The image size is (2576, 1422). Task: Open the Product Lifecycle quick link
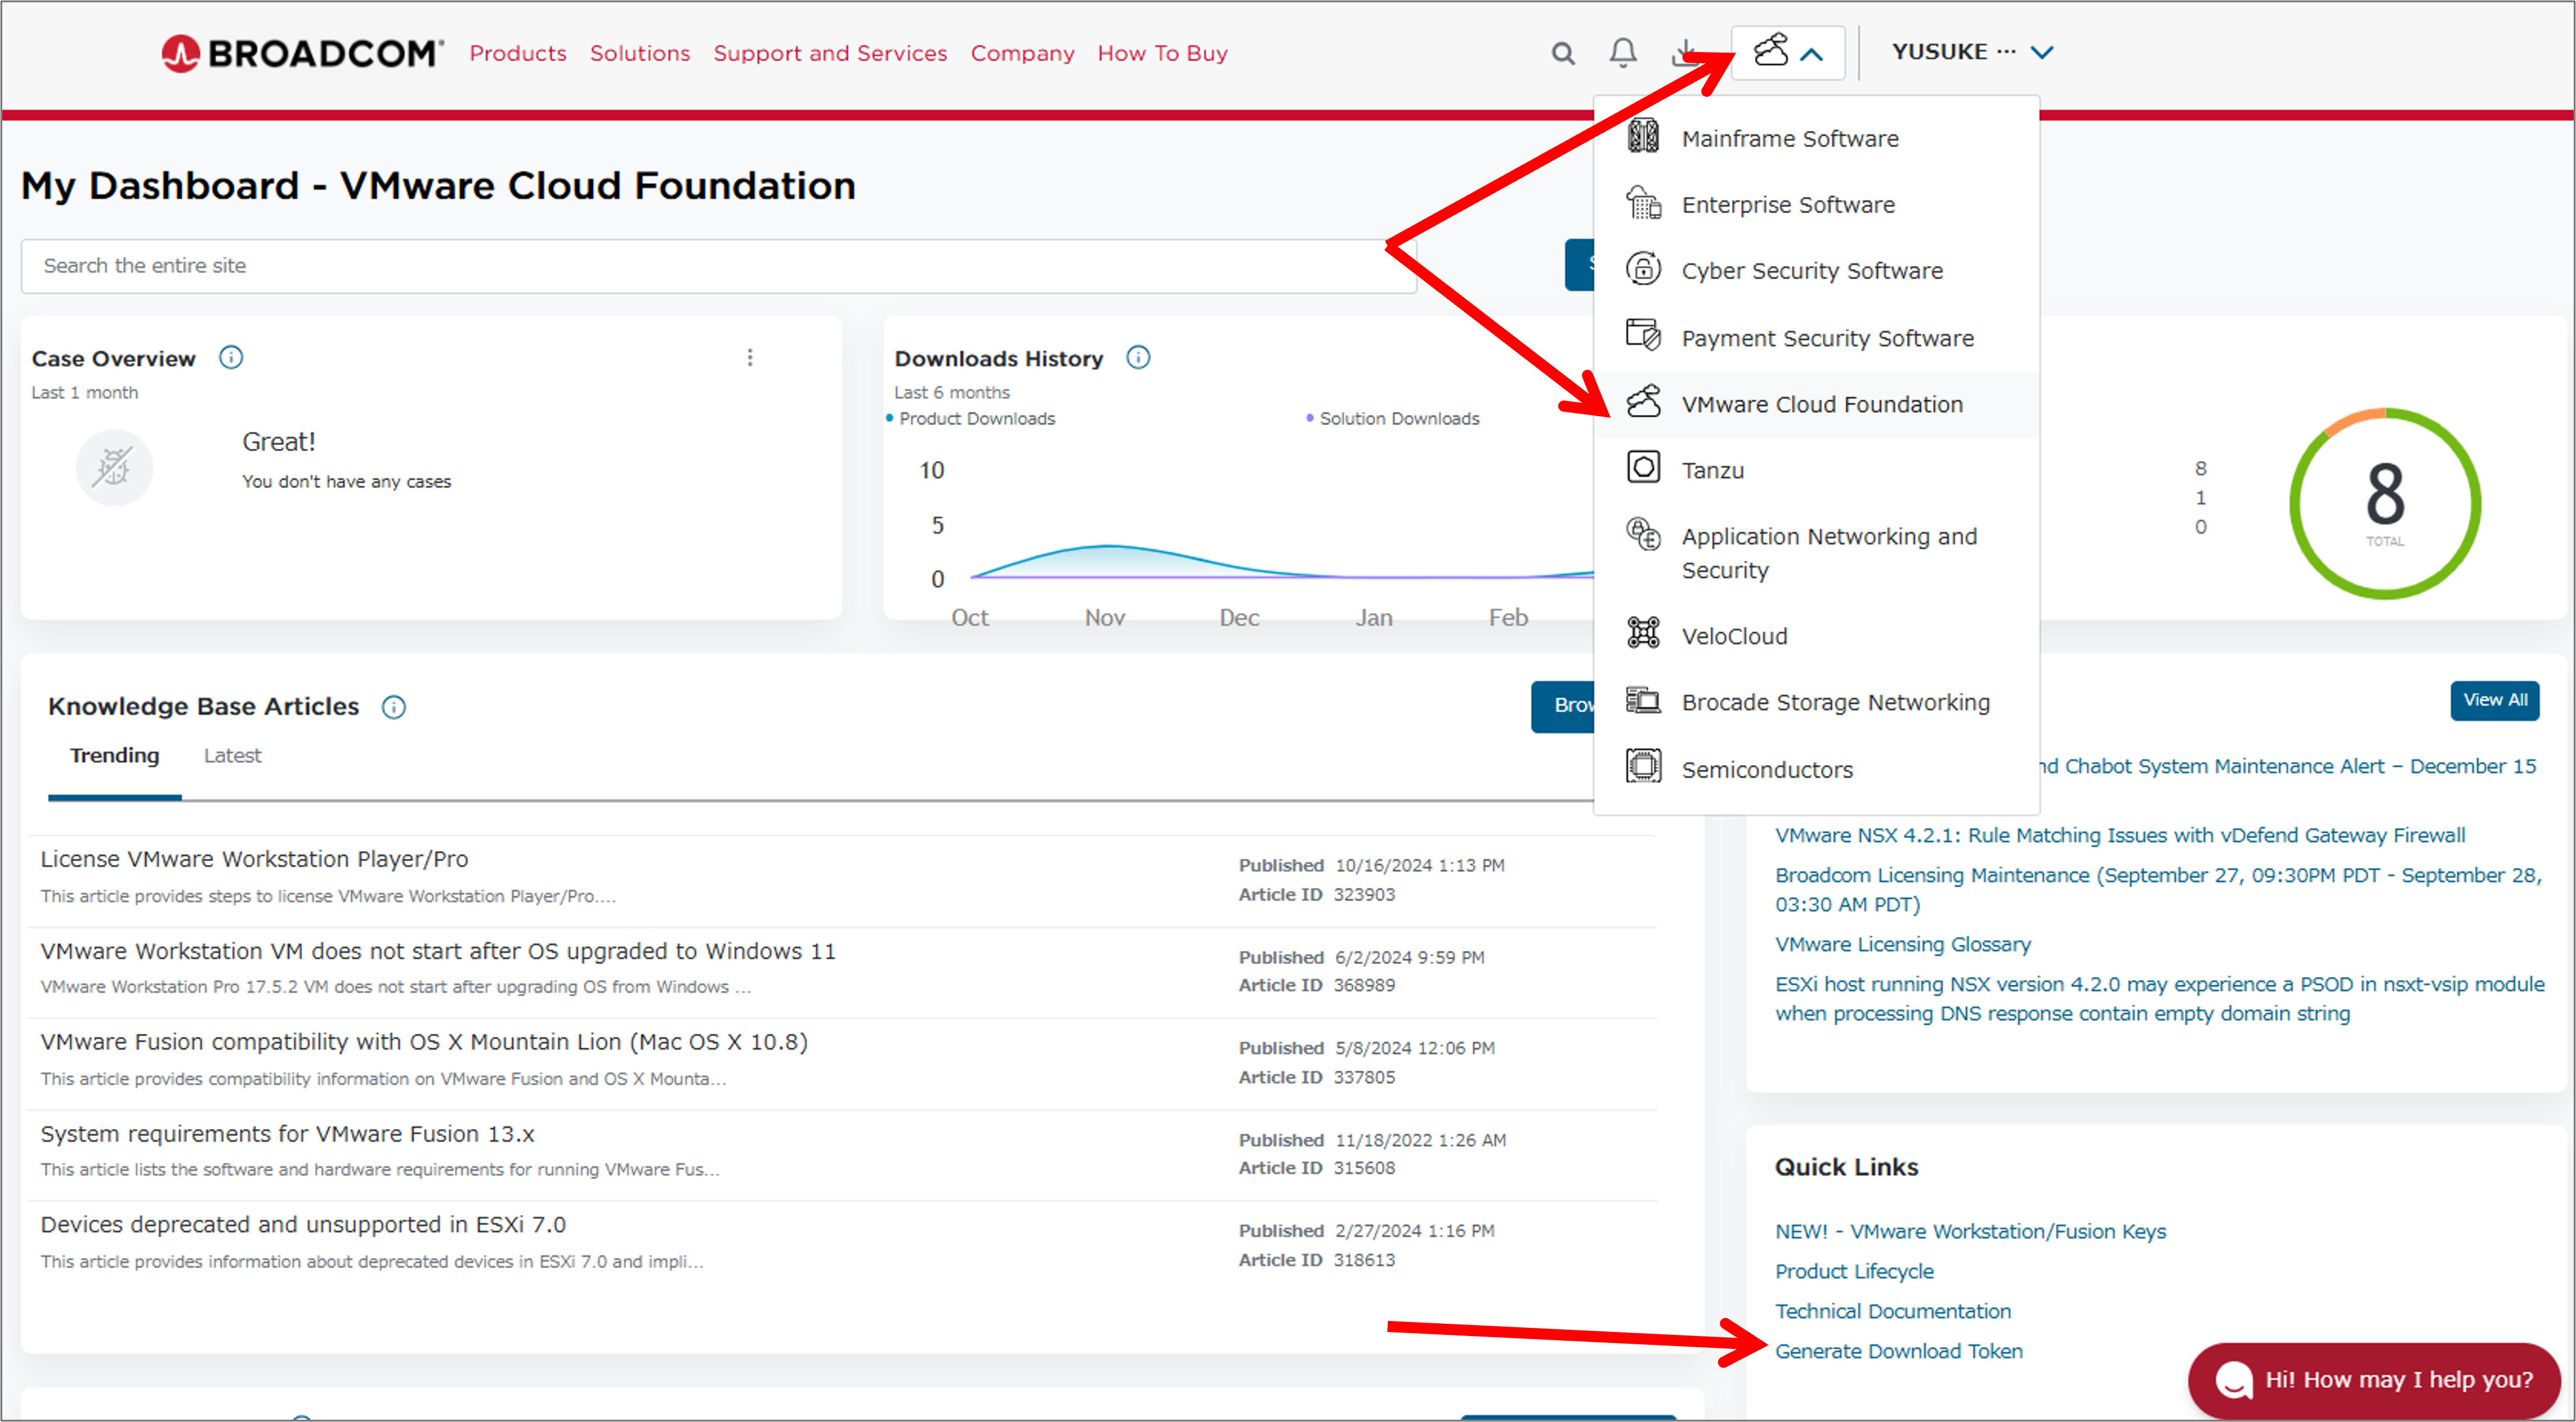coord(1854,1271)
